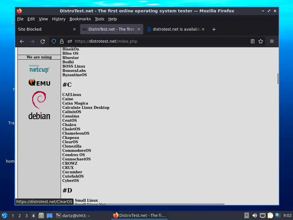Screen dimensions: 293x220
Task: Bookmark this page with the star
Action: (261, 41)
